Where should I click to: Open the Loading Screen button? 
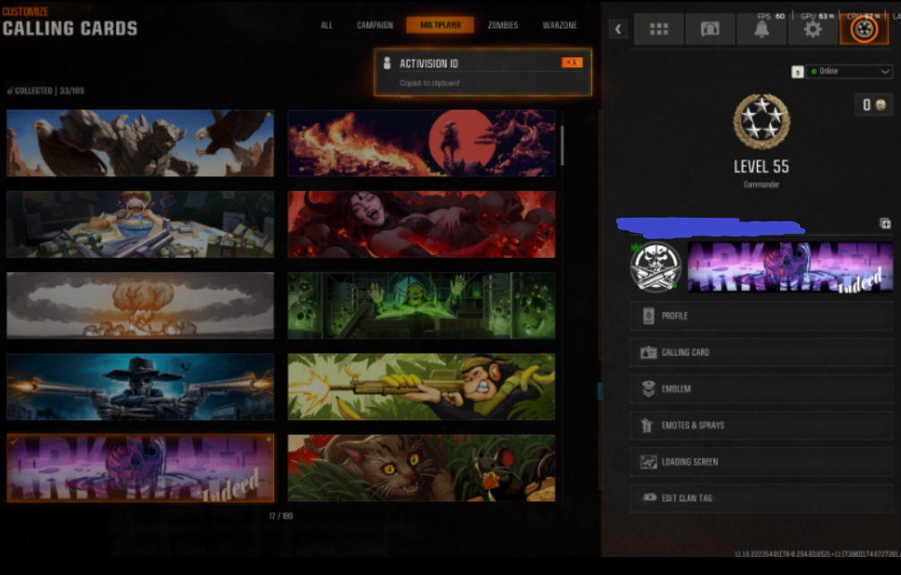pos(761,462)
